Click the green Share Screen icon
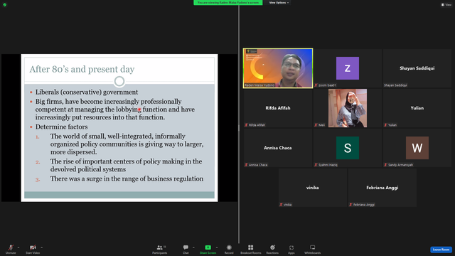This screenshot has height=256, width=455. click(208, 247)
